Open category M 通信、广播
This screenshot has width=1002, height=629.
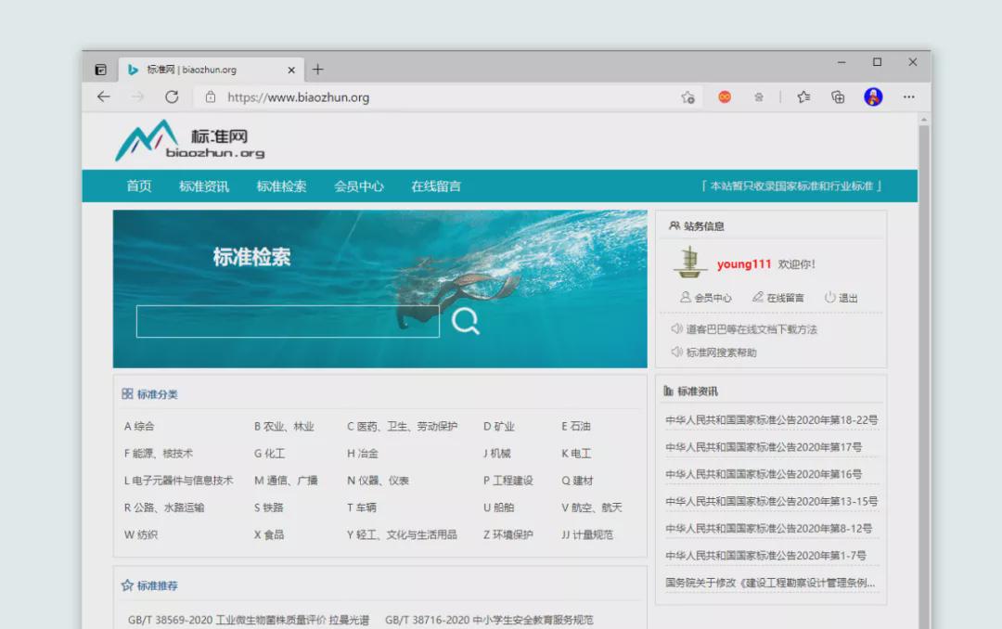(286, 481)
